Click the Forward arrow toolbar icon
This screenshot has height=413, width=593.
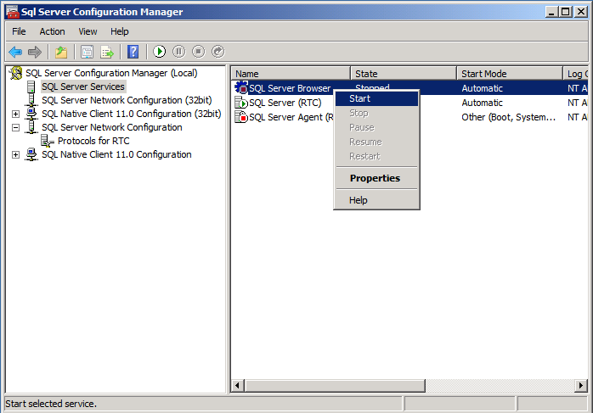click(x=35, y=52)
